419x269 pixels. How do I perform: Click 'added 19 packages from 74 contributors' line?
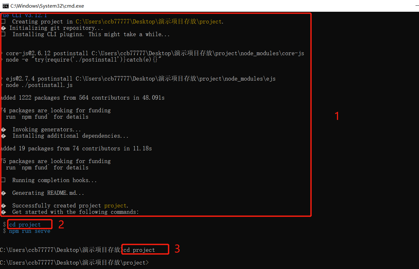tap(76, 148)
